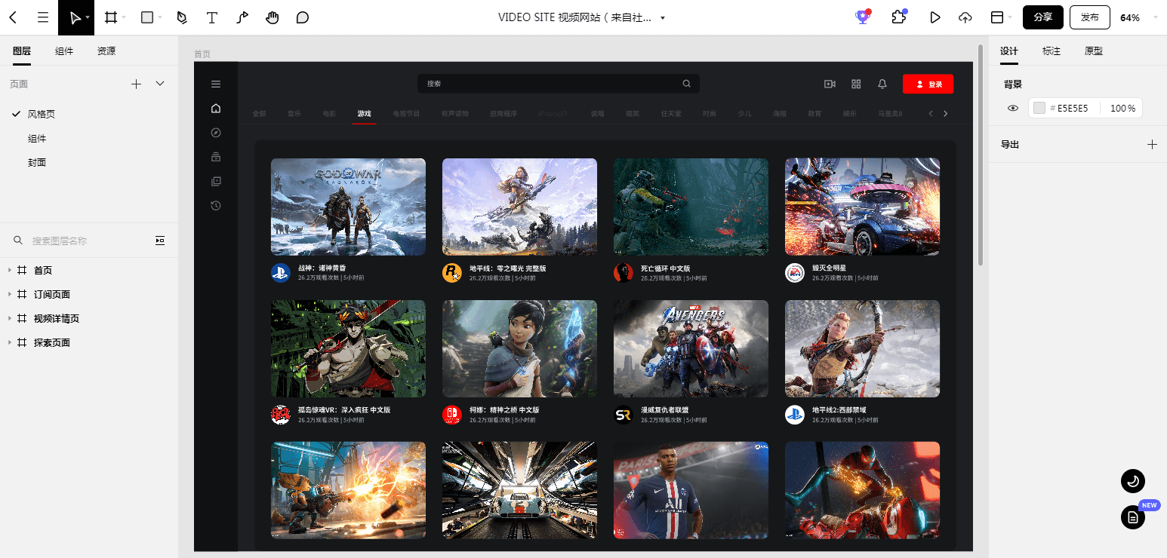The width and height of the screenshot is (1167, 558).
Task: Click layer list collapse icon beside search
Action: tap(160, 241)
